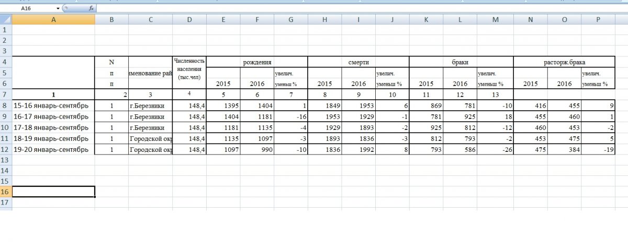Click the 'расторж.брака' header cell
Image resolution: width=628 pixels, height=250 pixels.
pos(564,62)
